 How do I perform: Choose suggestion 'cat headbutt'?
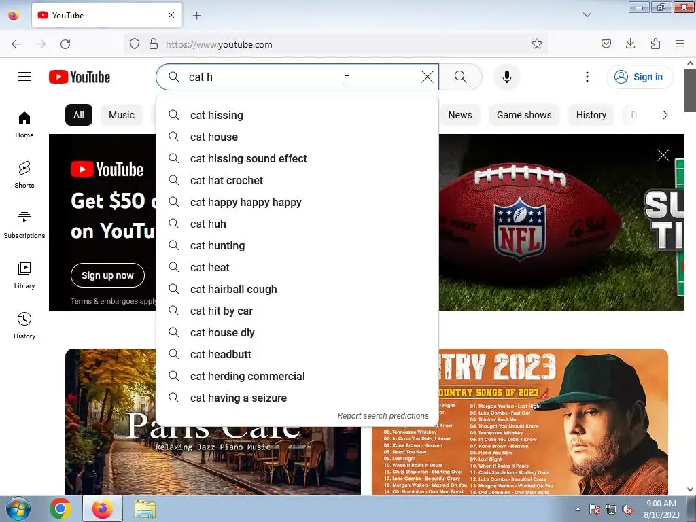click(x=298, y=354)
